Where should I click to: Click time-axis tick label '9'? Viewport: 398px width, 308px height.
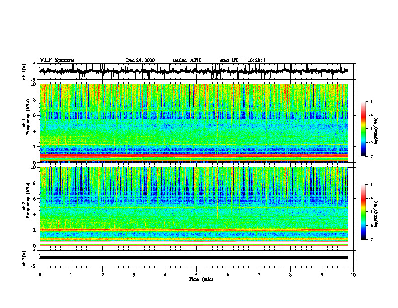[322, 275]
